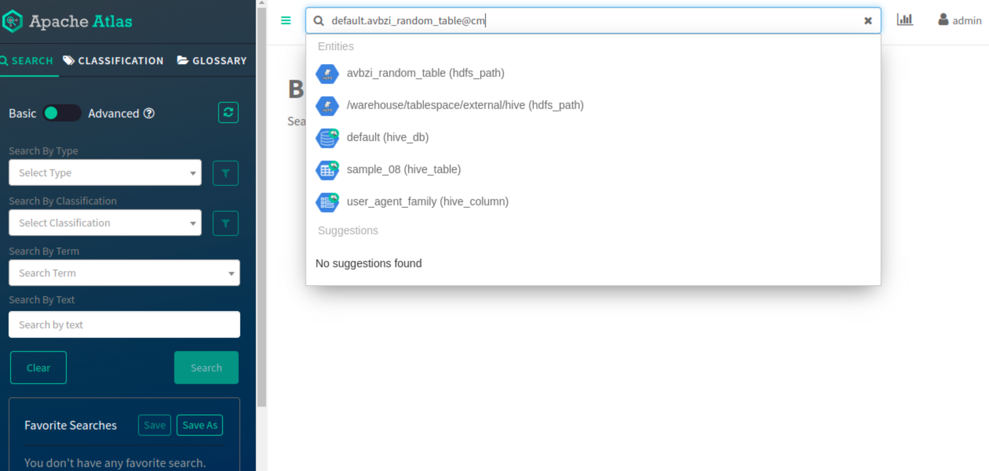Open the statistics bar chart icon
This screenshot has height=471, width=989.
click(905, 20)
